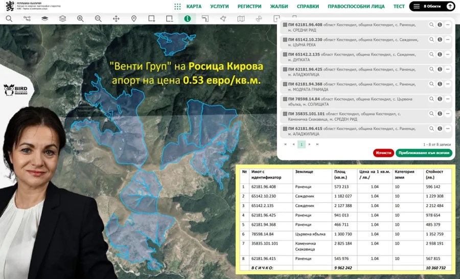
Task: Open the УСЛУГИ menu
Action: pyautogui.click(x=219, y=7)
